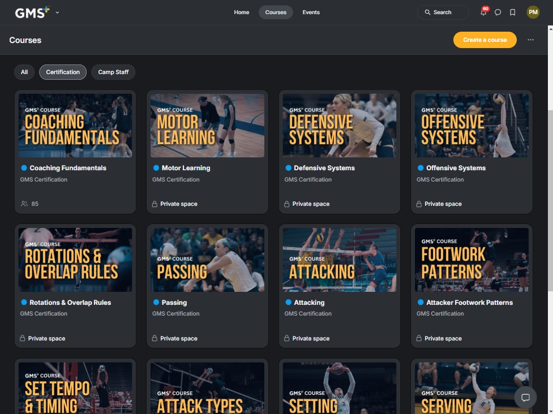This screenshot has height=414, width=553.
Task: Click the Attacking private space lock icon
Action: 287,338
